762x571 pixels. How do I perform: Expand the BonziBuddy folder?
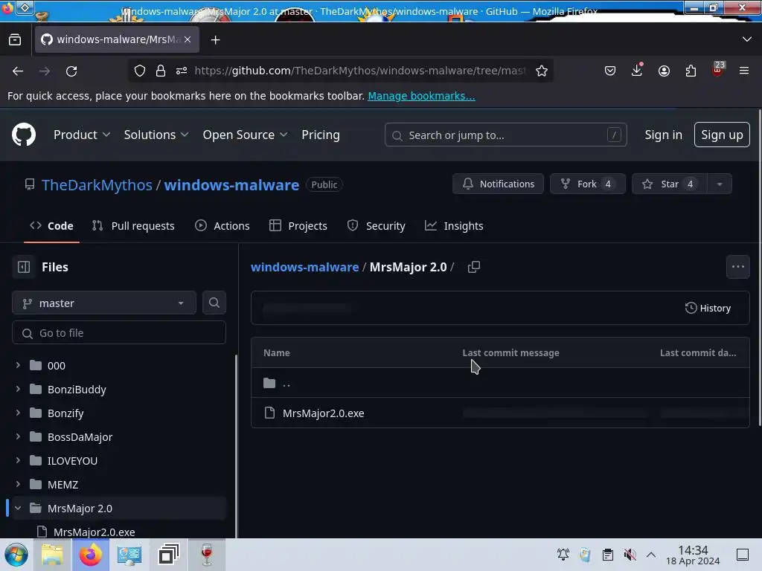tap(18, 389)
